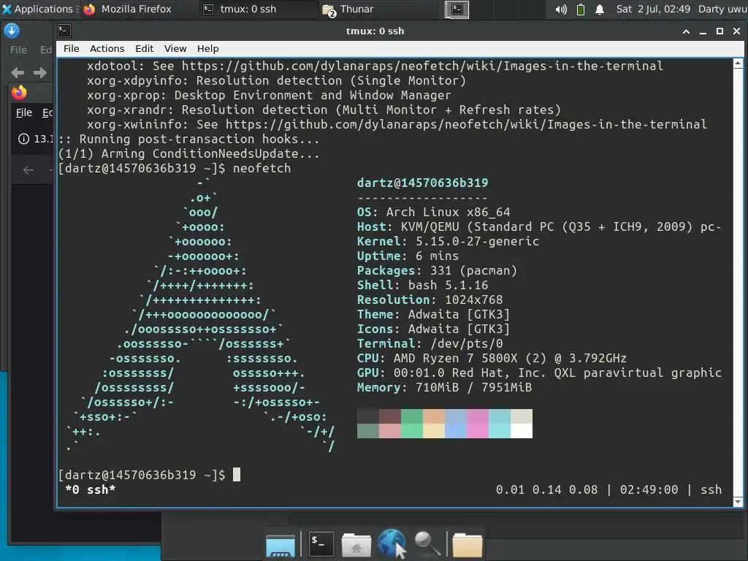This screenshot has width=748, height=561.
Task: Open the terminal's View menu
Action: [x=175, y=49]
